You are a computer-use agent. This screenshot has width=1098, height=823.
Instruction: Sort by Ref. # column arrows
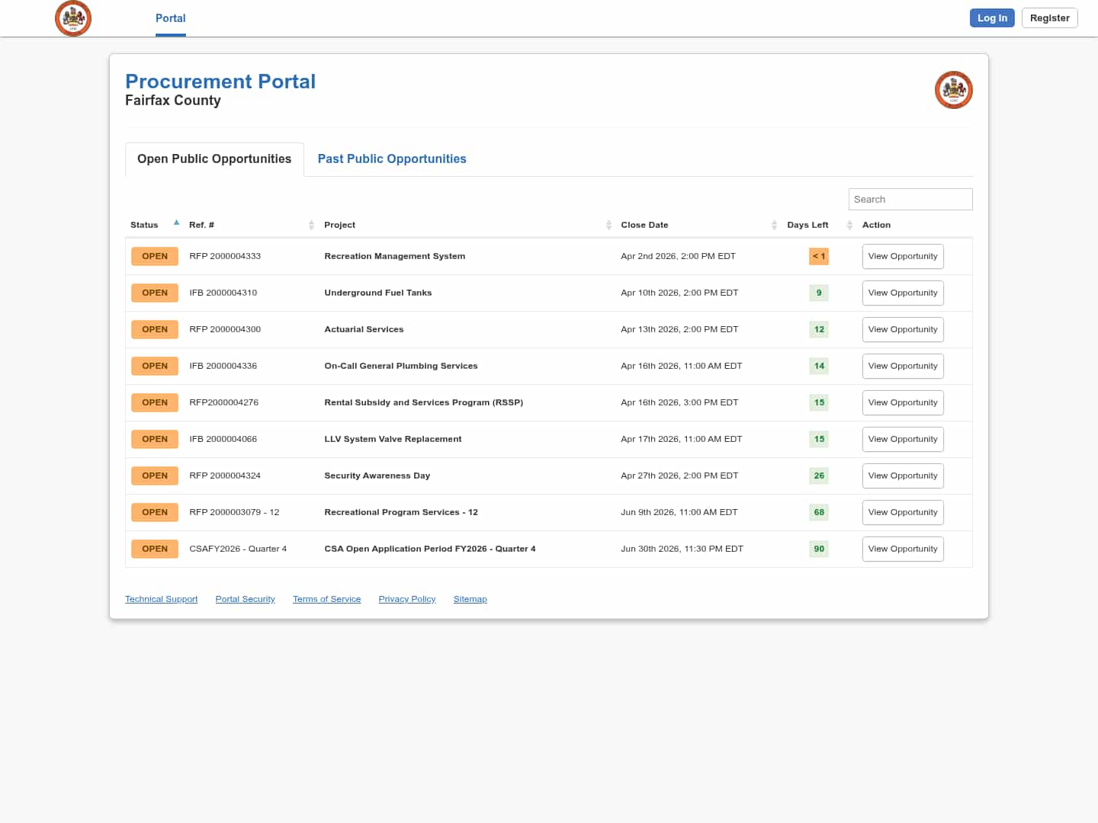[x=311, y=225]
